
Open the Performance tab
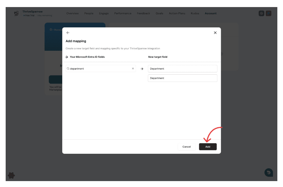coord(123,13)
